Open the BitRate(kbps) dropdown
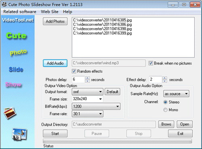The width and height of the screenshot is (202, 149). 96,106
